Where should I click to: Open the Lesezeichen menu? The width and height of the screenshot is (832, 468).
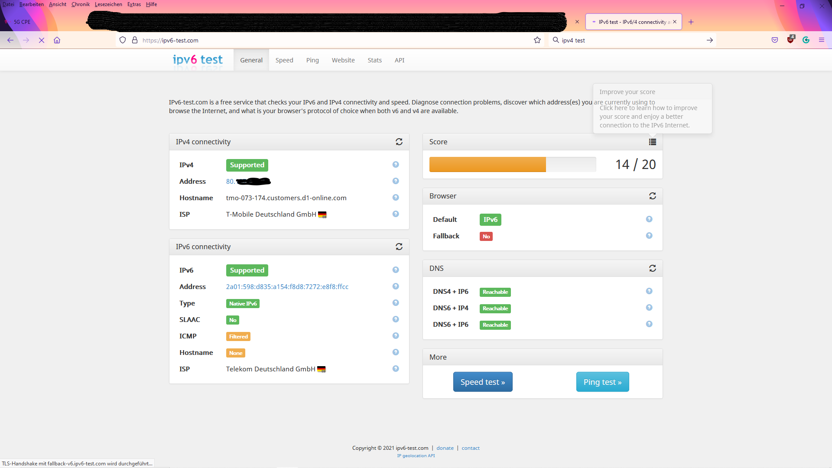[108, 4]
